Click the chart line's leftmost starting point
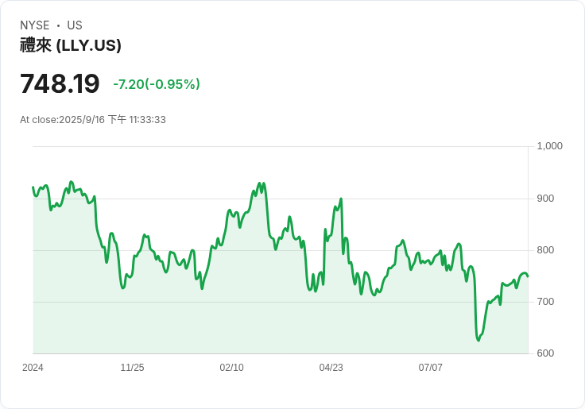This screenshot has width=585, height=409. point(33,187)
